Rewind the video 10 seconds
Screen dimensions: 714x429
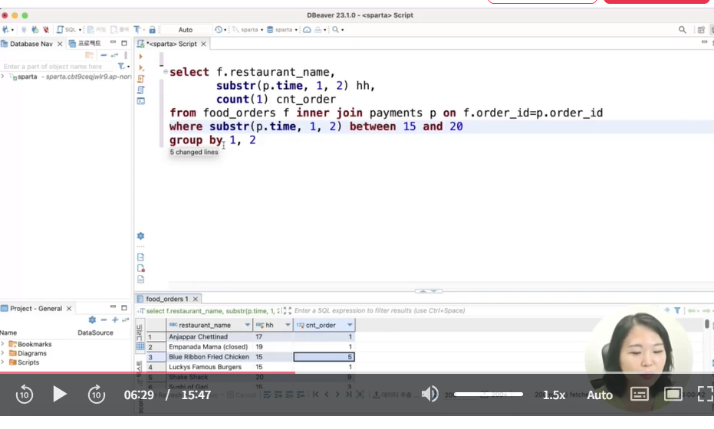24,395
